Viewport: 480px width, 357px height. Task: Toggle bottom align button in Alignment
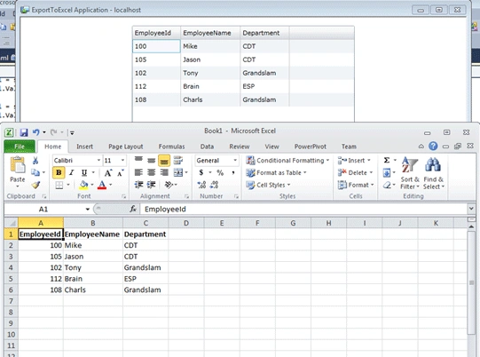tap(164, 160)
